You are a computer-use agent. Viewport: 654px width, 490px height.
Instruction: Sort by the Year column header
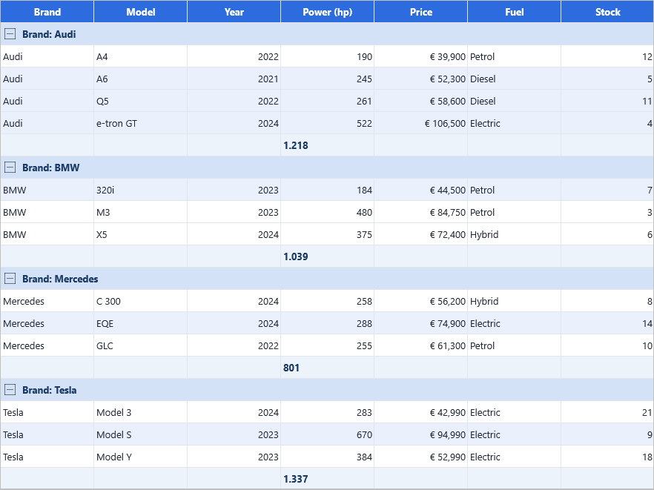click(x=234, y=12)
